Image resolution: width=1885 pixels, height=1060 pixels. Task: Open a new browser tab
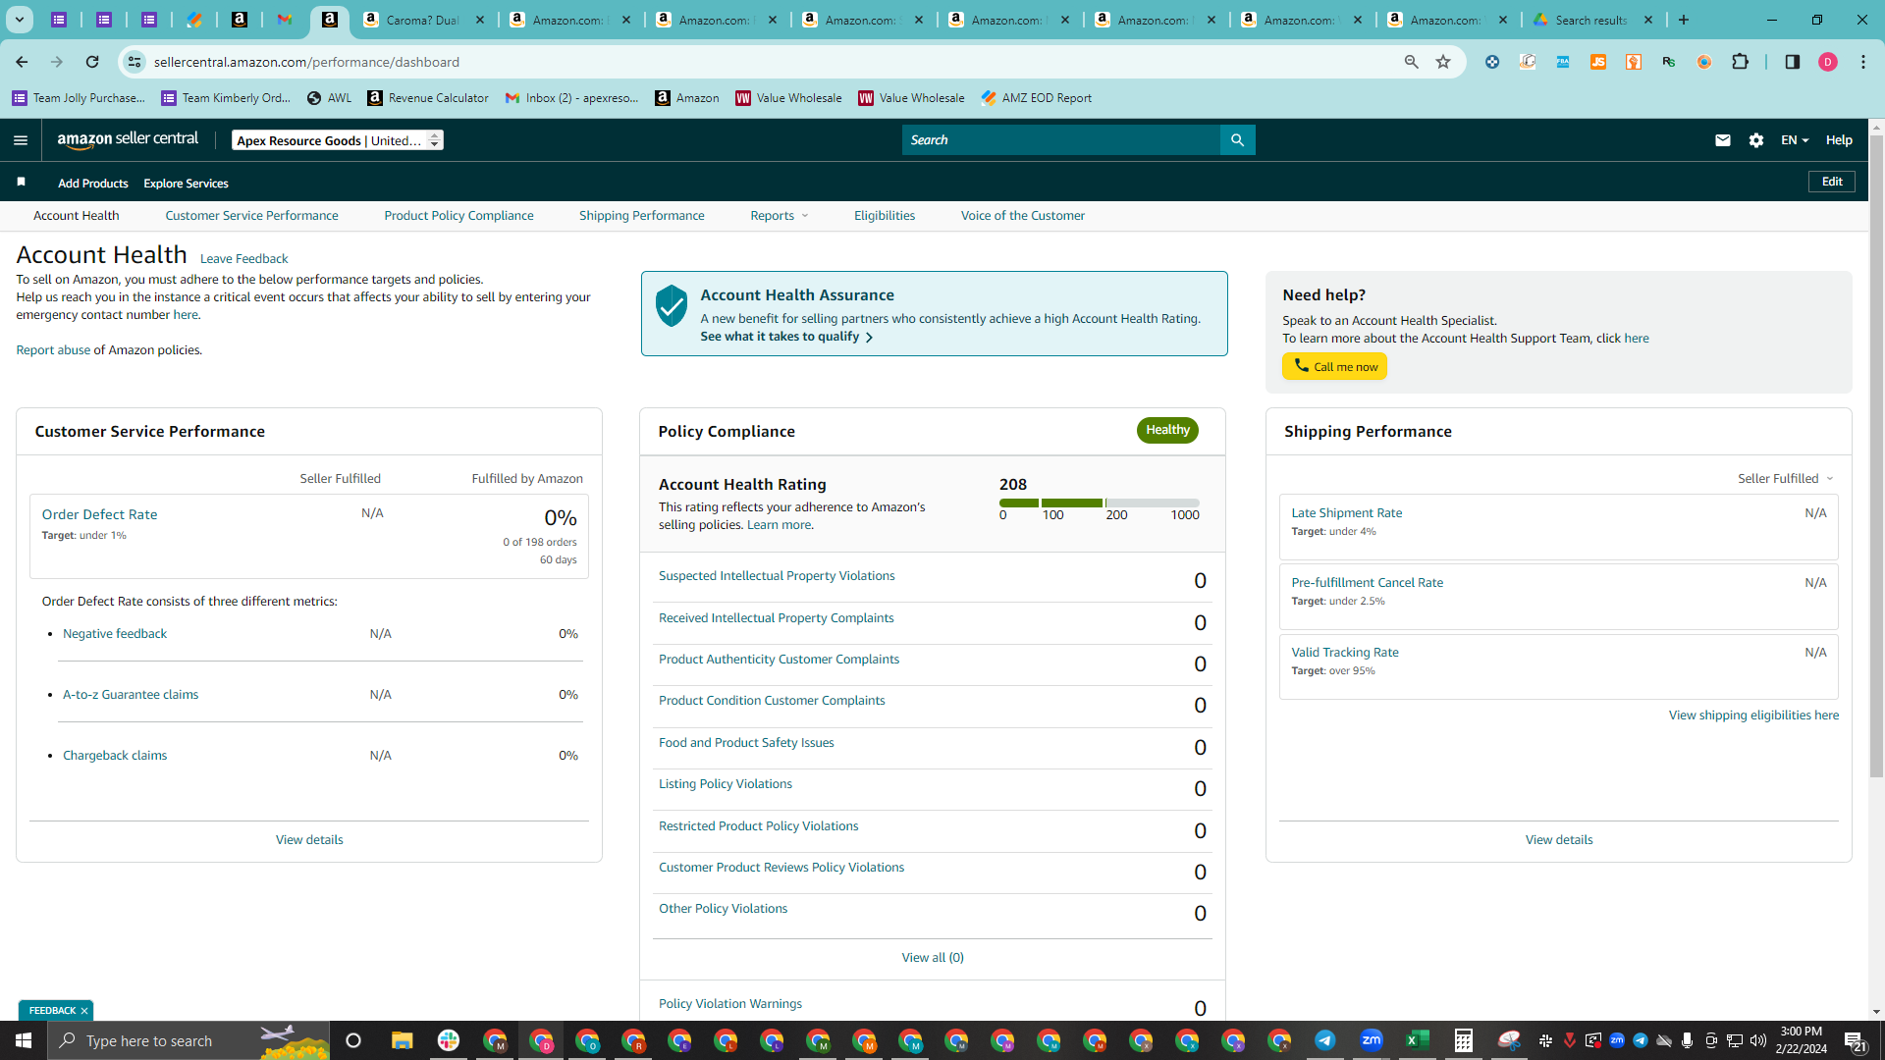click(1684, 20)
